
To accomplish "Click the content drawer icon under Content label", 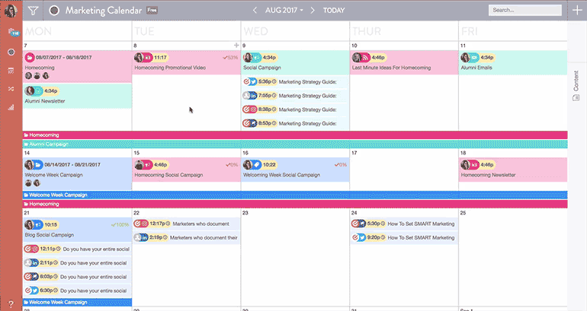I will click(x=576, y=98).
